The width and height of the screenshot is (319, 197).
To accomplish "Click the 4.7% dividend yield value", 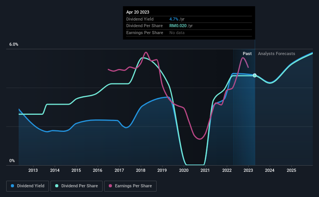I will 174,19.
